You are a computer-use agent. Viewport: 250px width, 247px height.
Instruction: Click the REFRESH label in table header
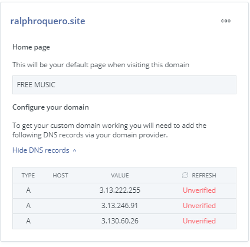[204, 175]
